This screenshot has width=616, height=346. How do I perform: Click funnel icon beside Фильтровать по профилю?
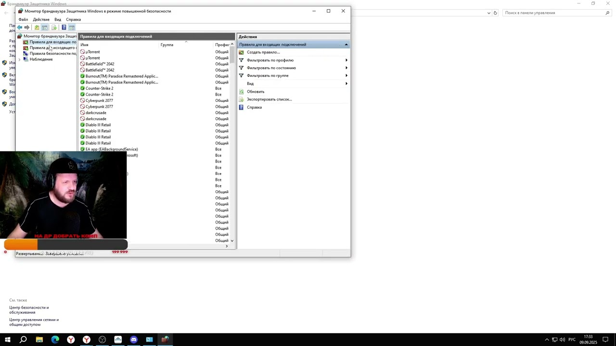coord(242,60)
